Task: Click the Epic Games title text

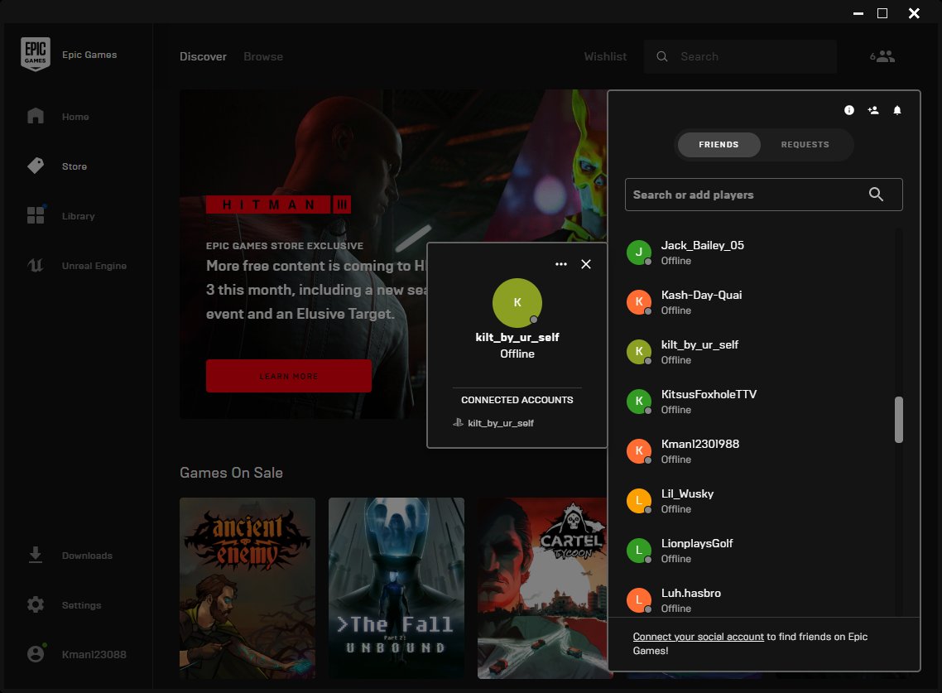Action: (x=89, y=55)
